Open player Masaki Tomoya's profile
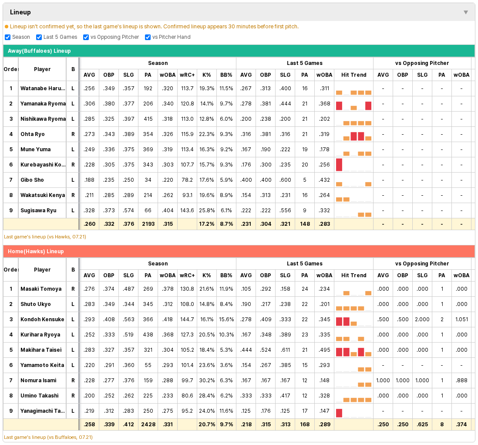The height and width of the screenshot is (445, 478). click(41, 289)
